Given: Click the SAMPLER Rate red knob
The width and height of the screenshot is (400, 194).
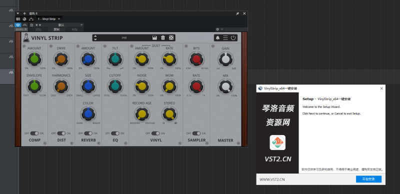Looking at the screenshot, I should [196, 86].
